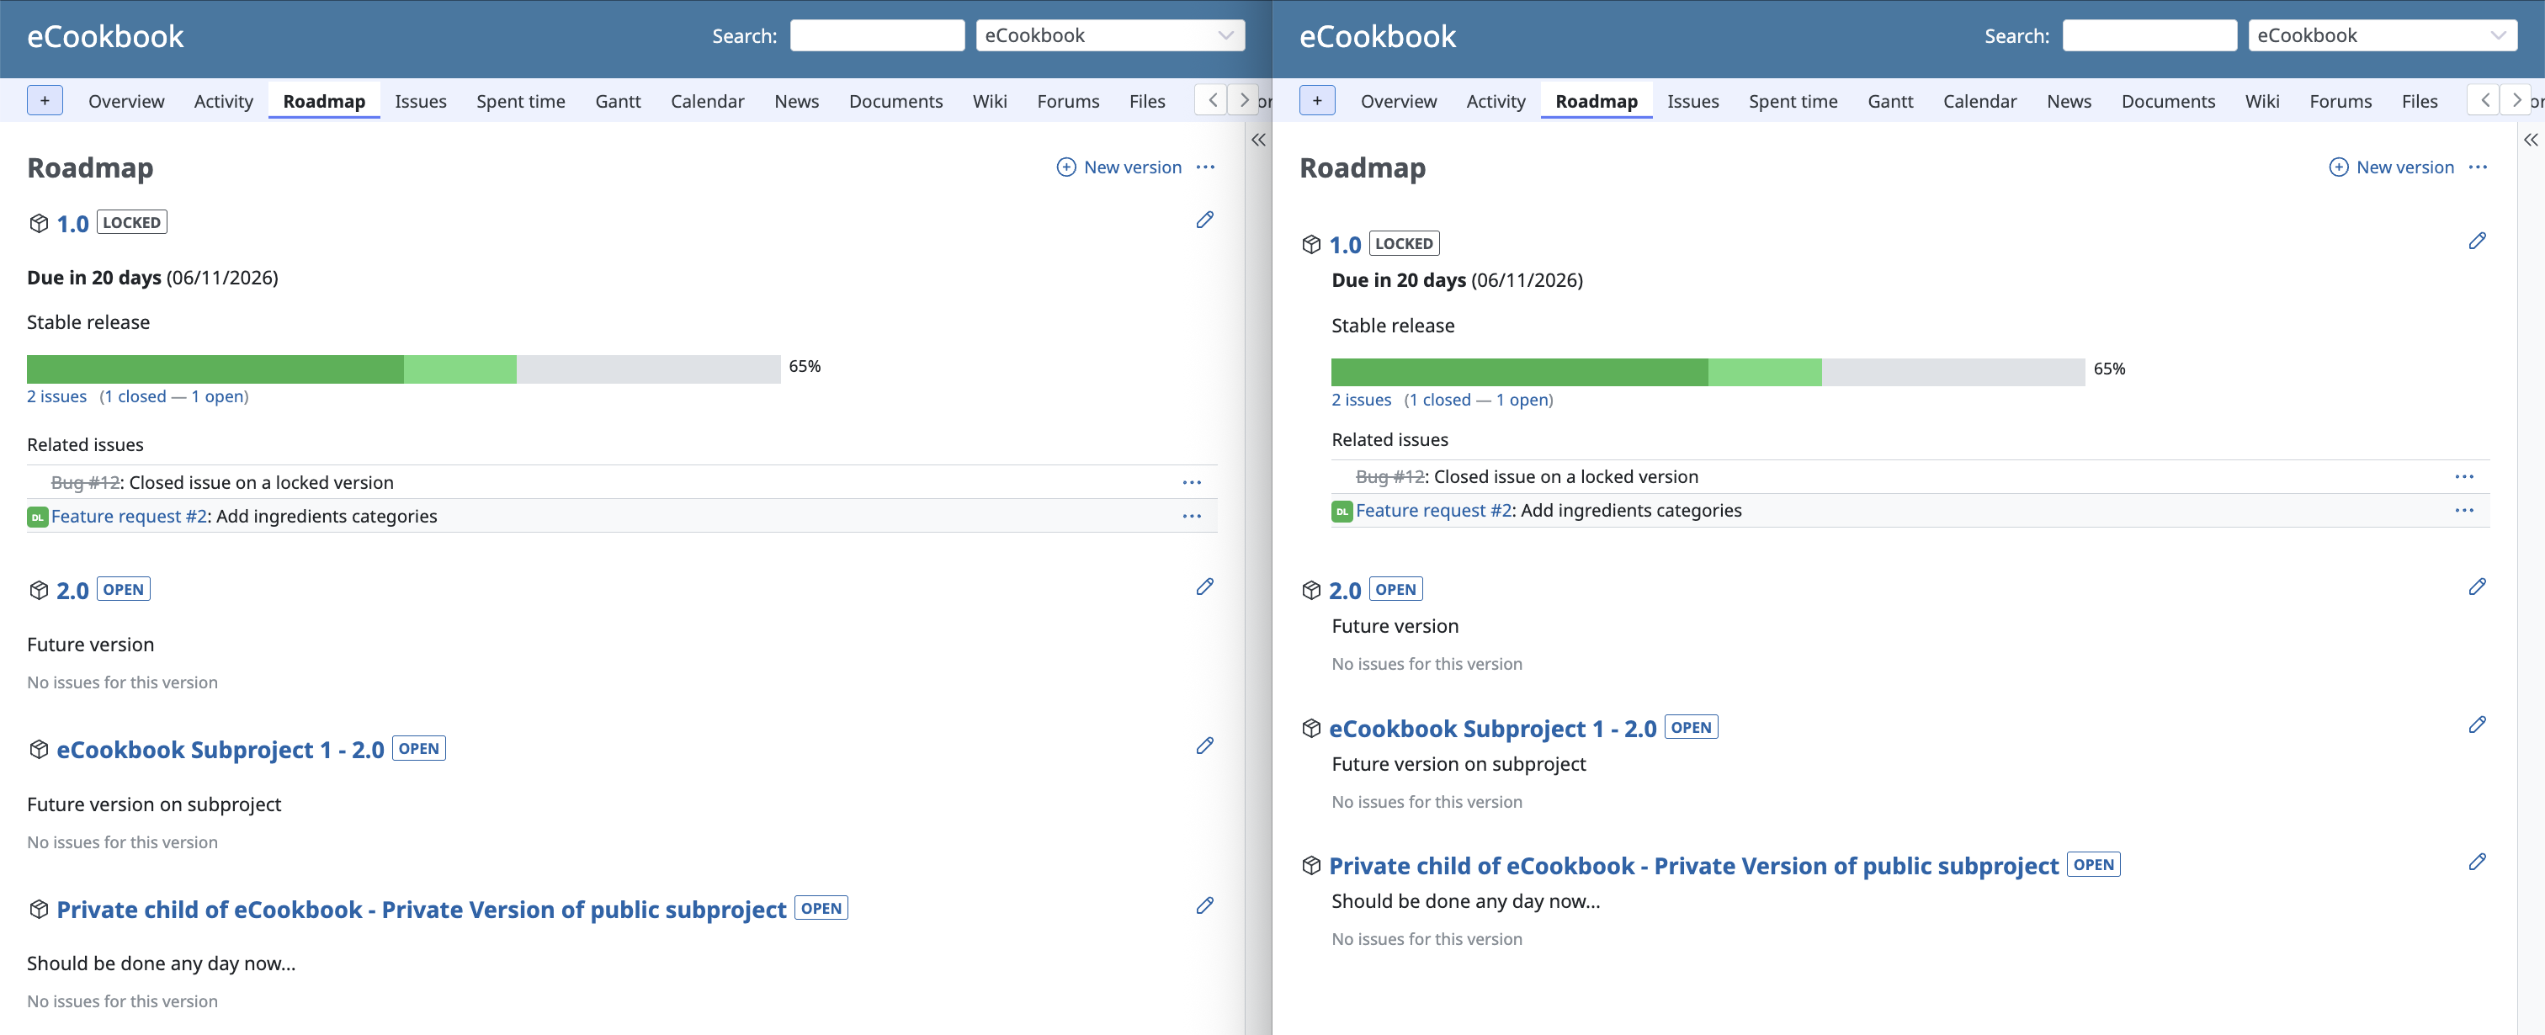Click the eCookbook header title, left window
Image resolution: width=2545 pixels, height=1035 pixels.
(104, 36)
